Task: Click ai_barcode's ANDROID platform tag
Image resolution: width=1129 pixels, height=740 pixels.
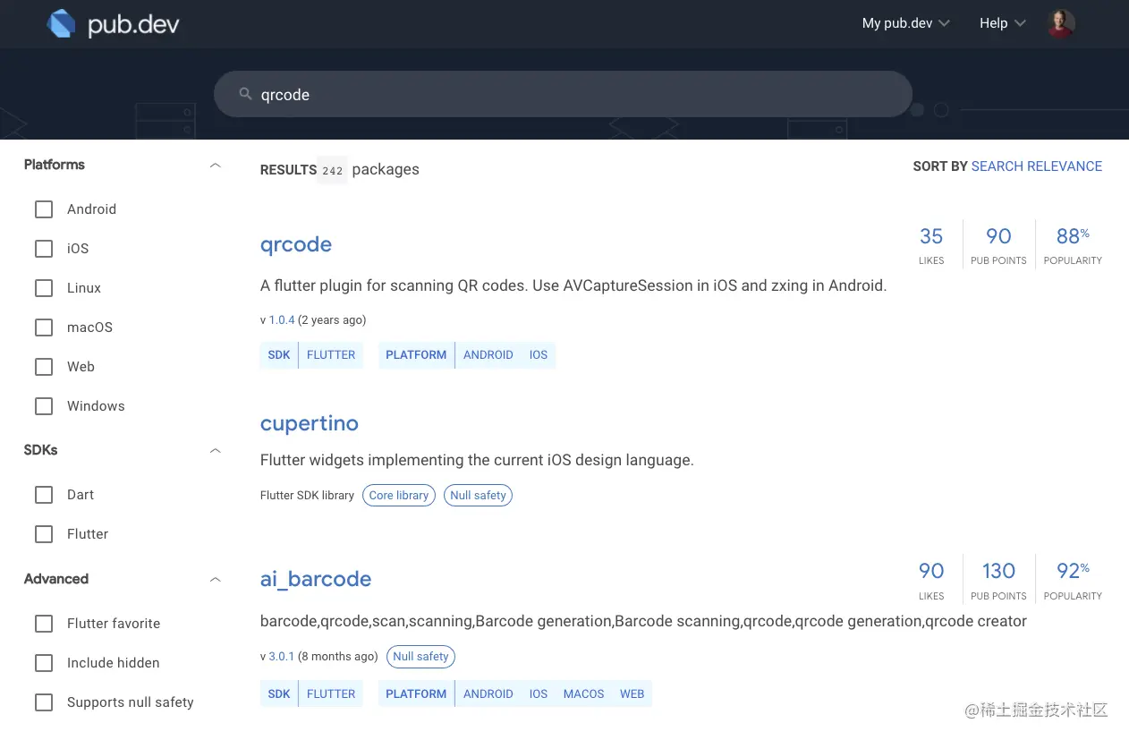Action: pyautogui.click(x=488, y=693)
